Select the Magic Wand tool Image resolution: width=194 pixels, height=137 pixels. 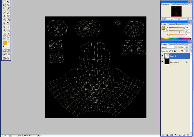coord(8,5)
